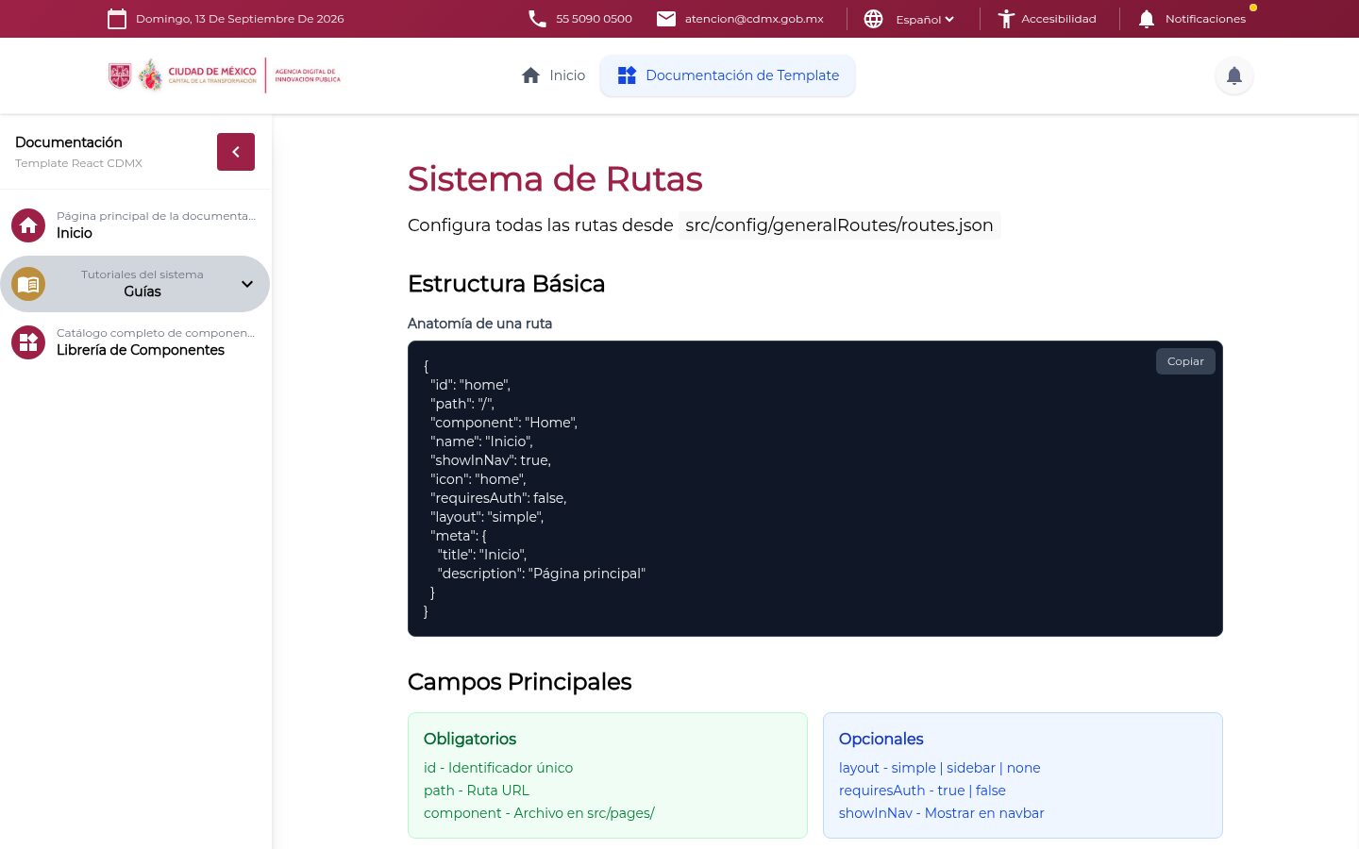Click the phone icon in top bar
Screen dimensions: 1359x849
[537, 19]
